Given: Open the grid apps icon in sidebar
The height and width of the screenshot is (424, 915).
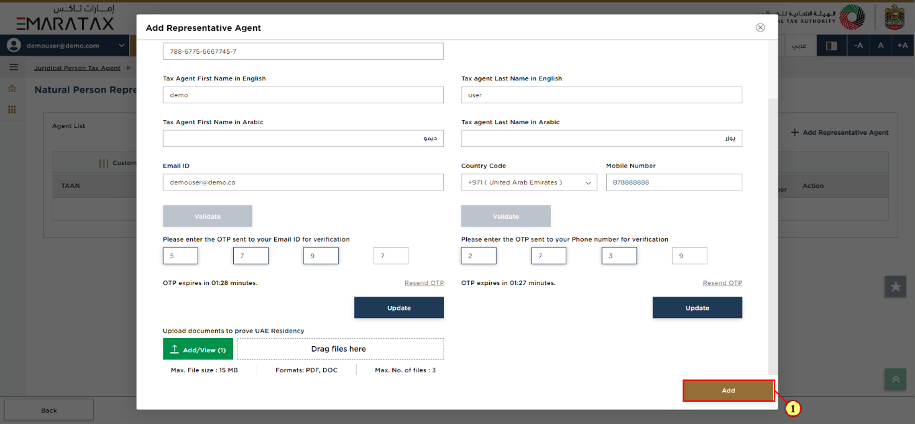Looking at the screenshot, I should (x=11, y=109).
